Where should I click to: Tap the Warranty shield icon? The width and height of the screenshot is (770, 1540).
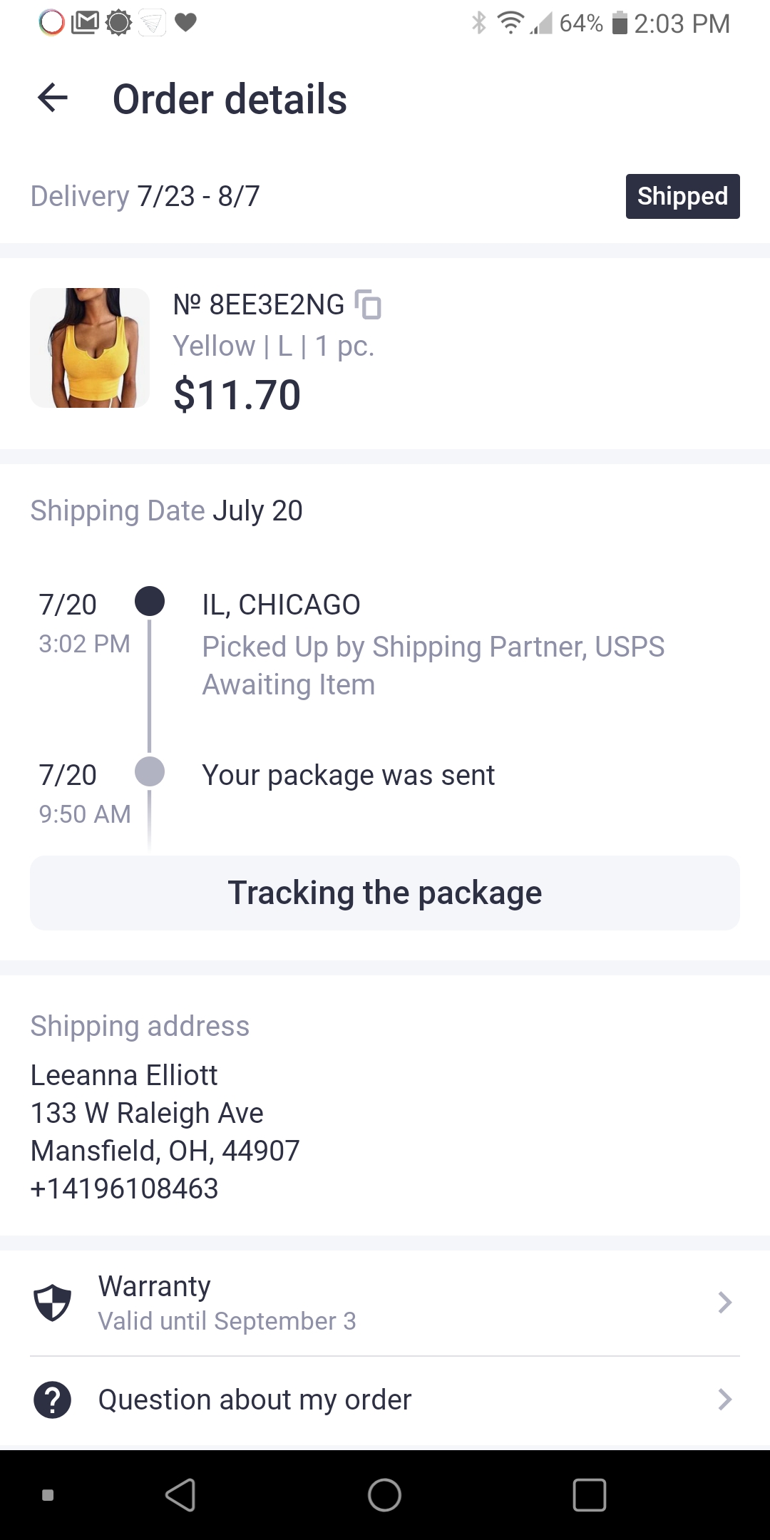53,1303
